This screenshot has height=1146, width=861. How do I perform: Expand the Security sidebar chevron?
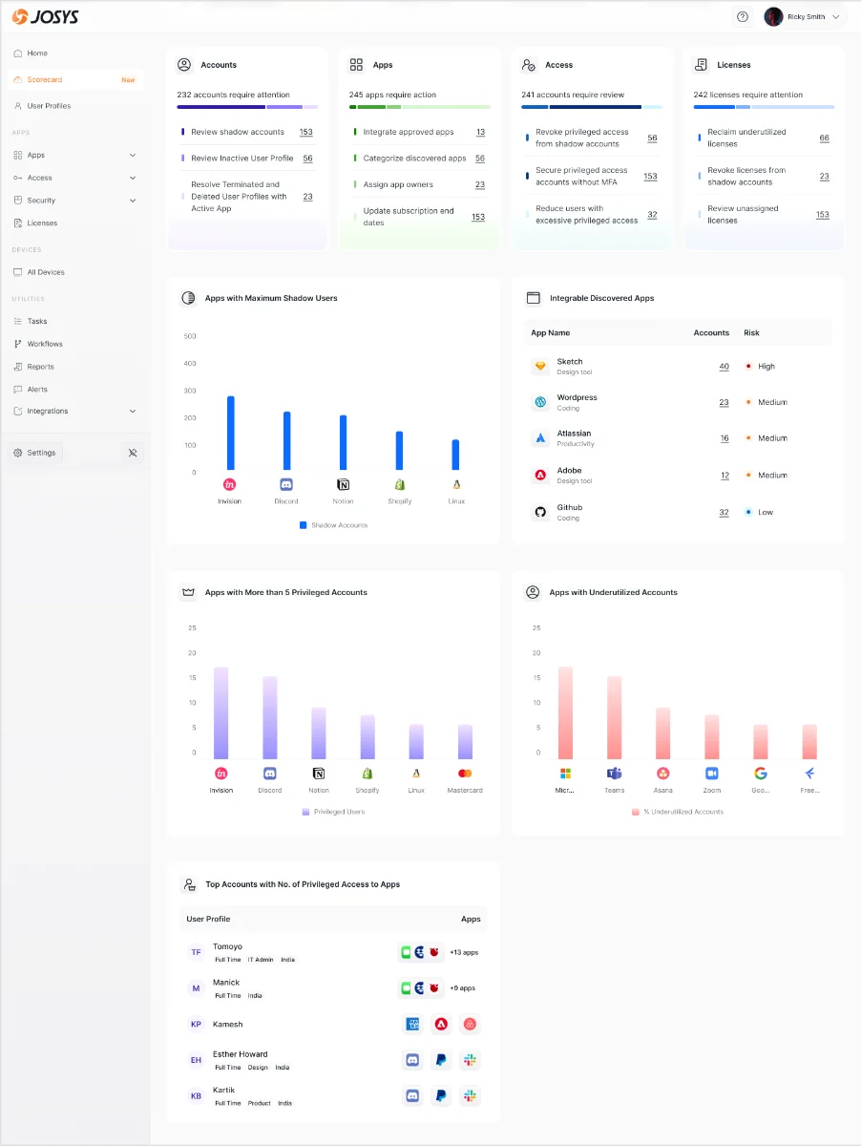[x=133, y=201]
